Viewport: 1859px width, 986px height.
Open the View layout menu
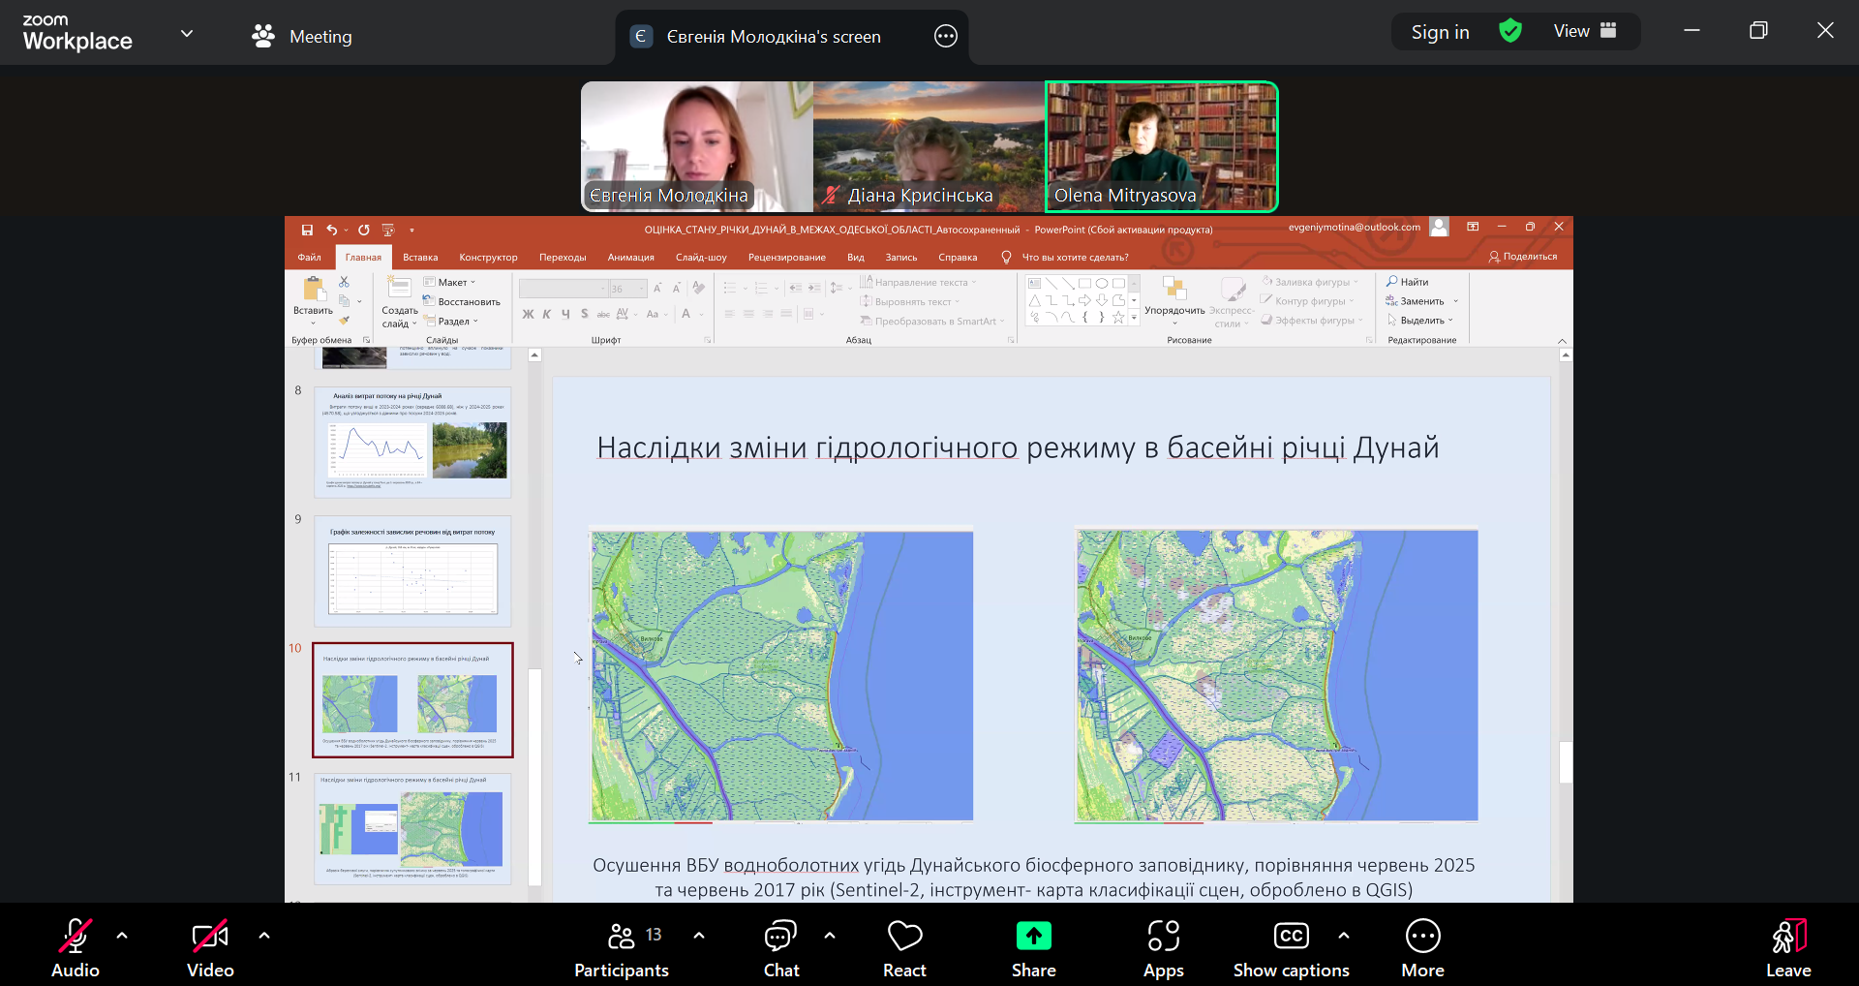[x=1585, y=31]
